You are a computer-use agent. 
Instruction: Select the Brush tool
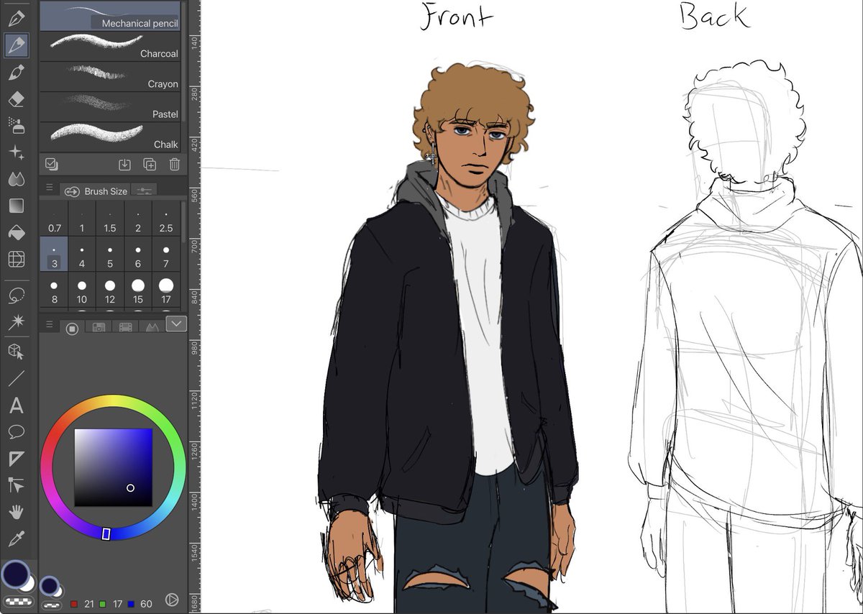16,72
